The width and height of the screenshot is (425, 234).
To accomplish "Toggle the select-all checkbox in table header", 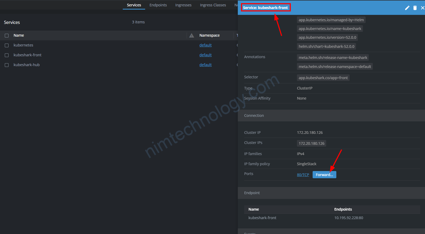I will coord(7,36).
